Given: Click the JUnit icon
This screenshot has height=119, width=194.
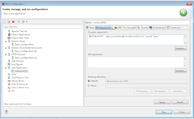Looking at the screenshot, I should tap(9, 74).
